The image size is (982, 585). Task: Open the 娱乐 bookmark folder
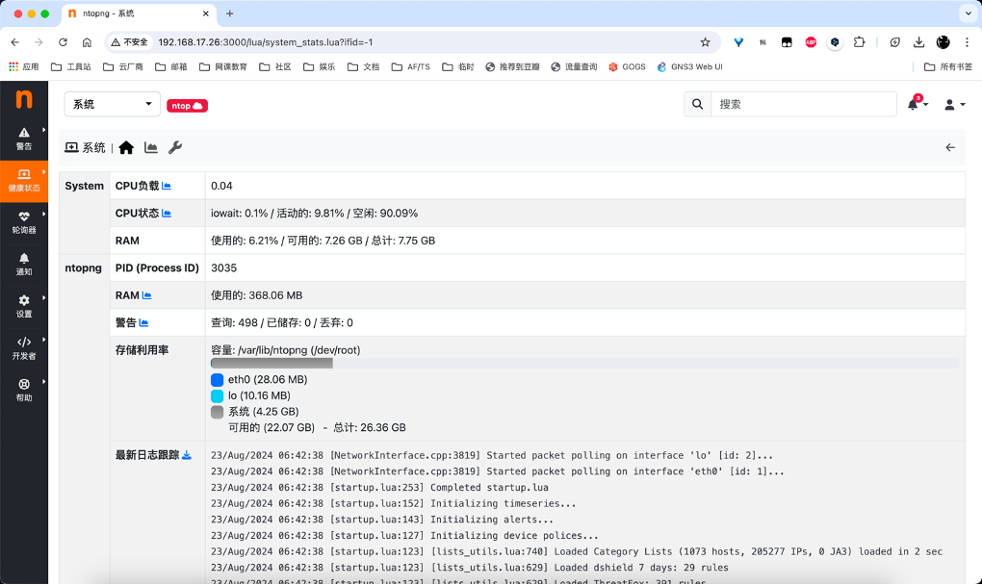[x=319, y=66]
